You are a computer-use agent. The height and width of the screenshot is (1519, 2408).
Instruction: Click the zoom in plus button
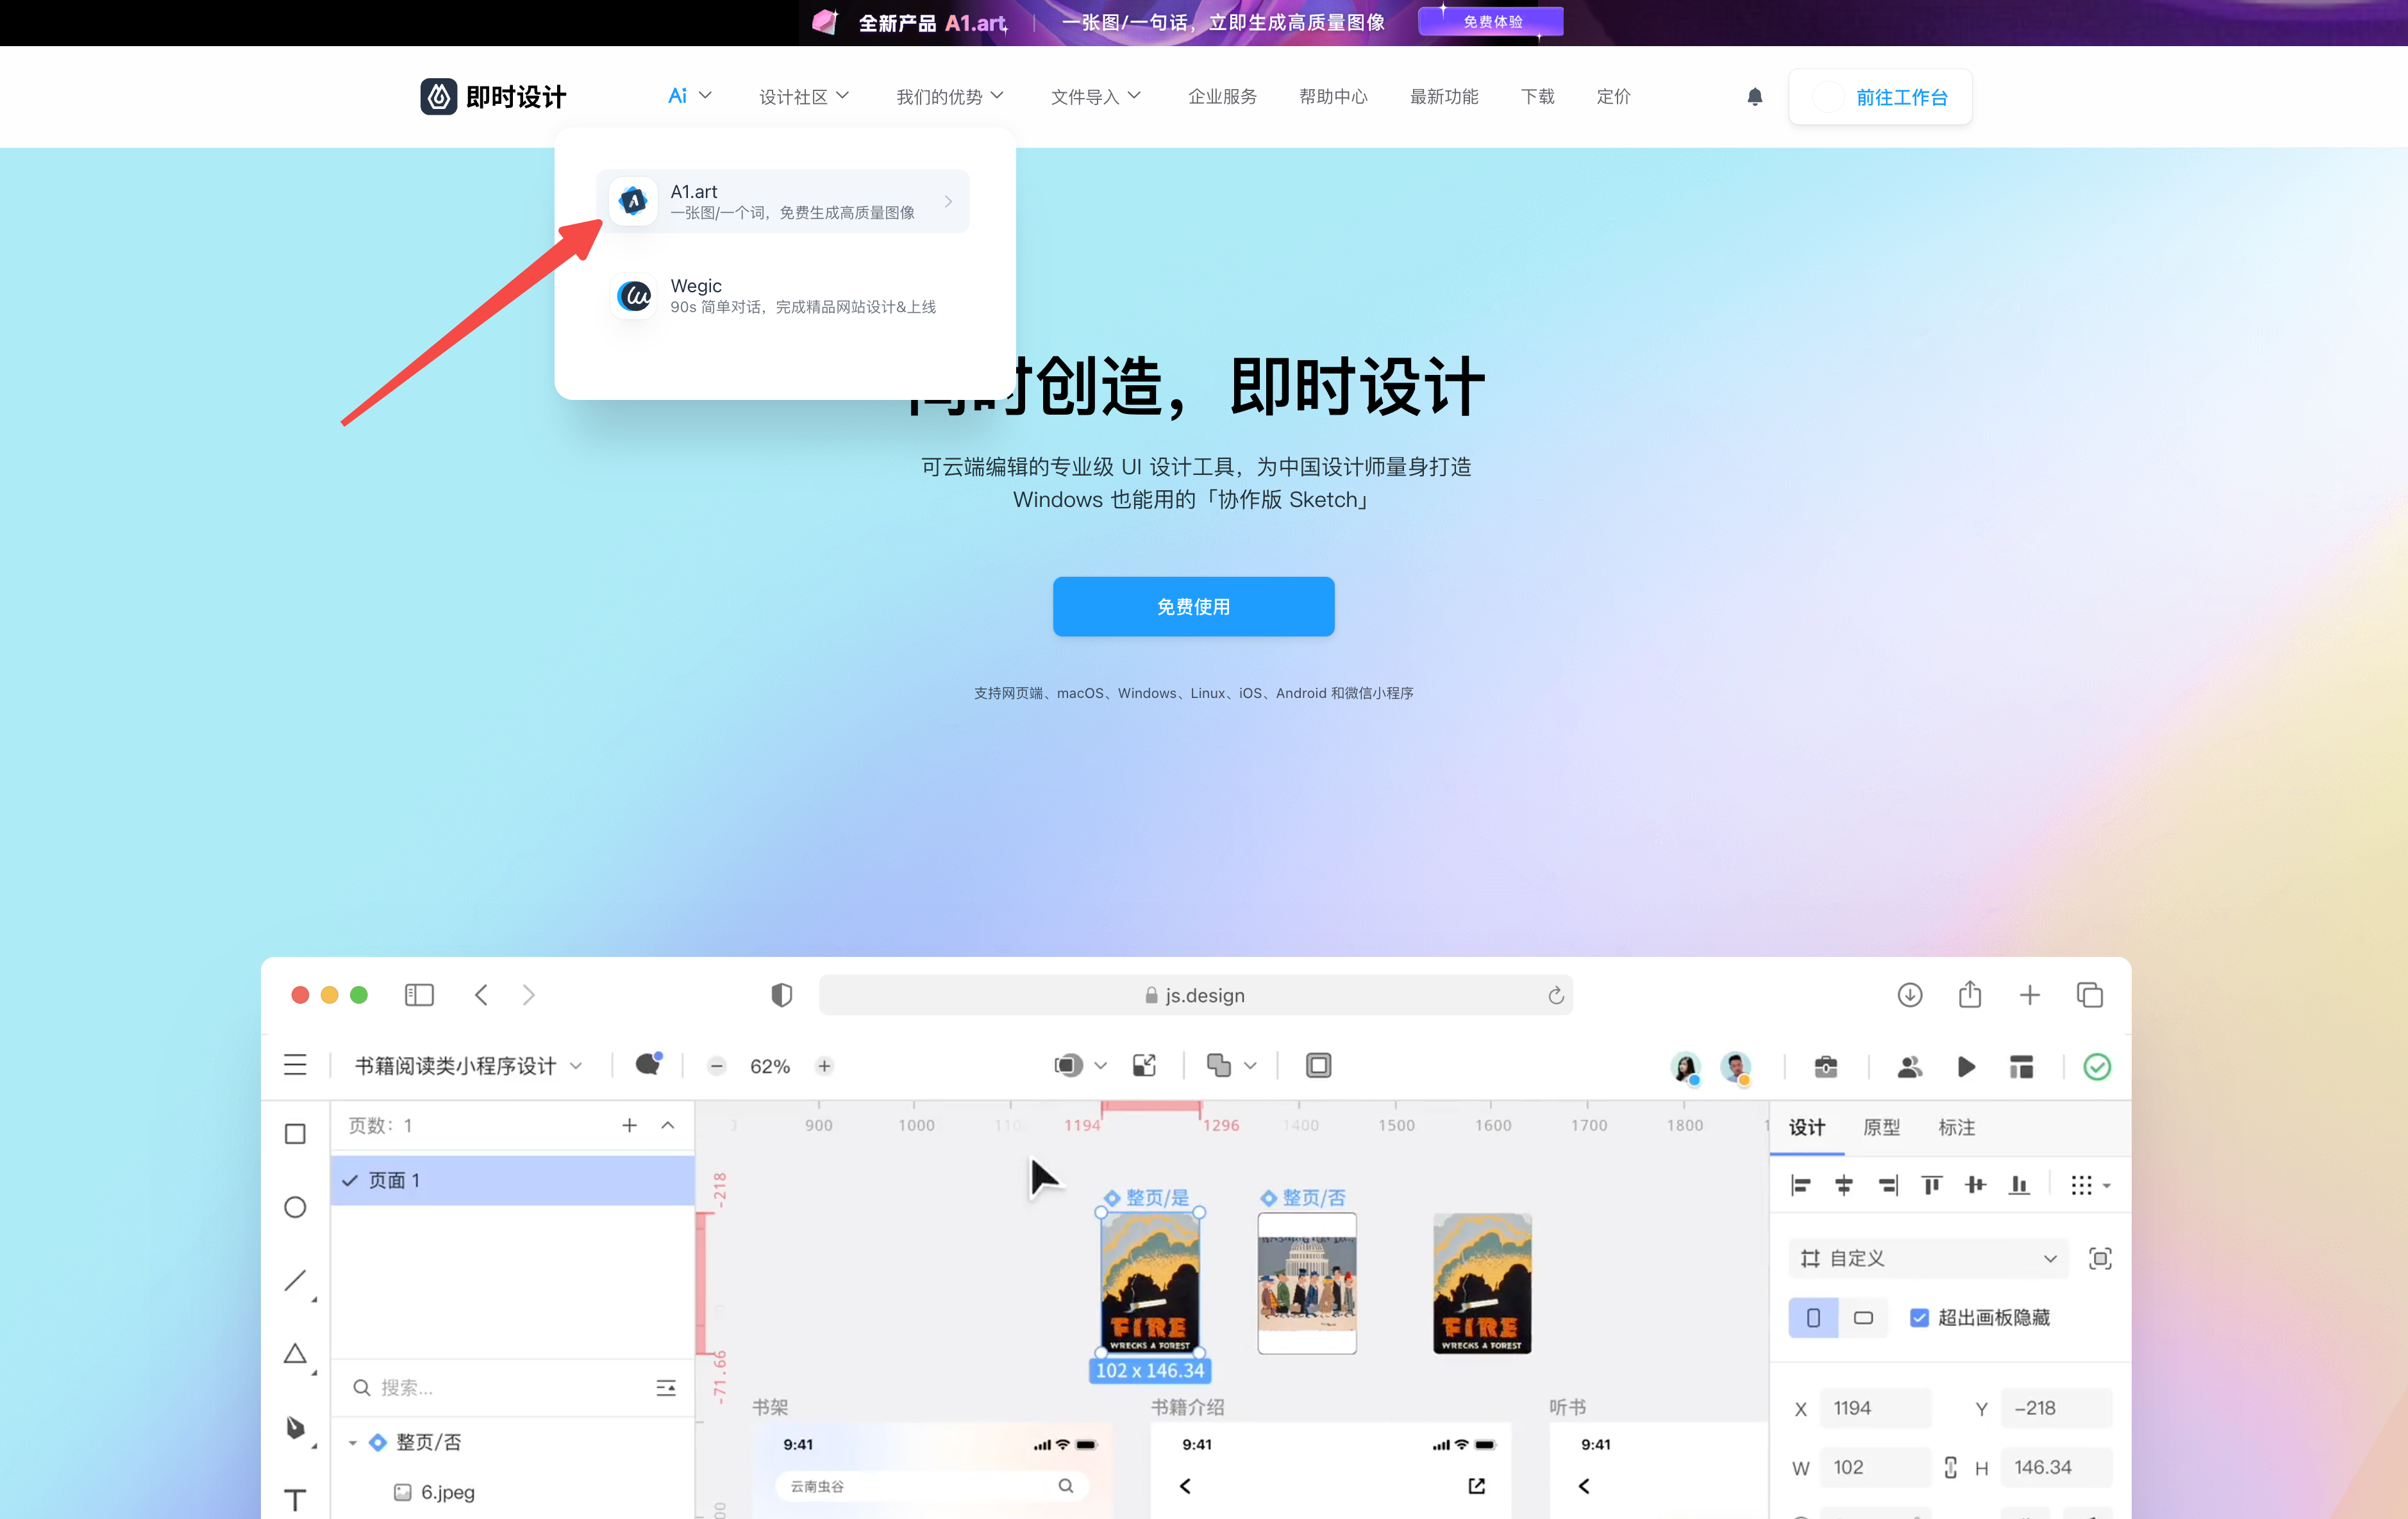[824, 1066]
